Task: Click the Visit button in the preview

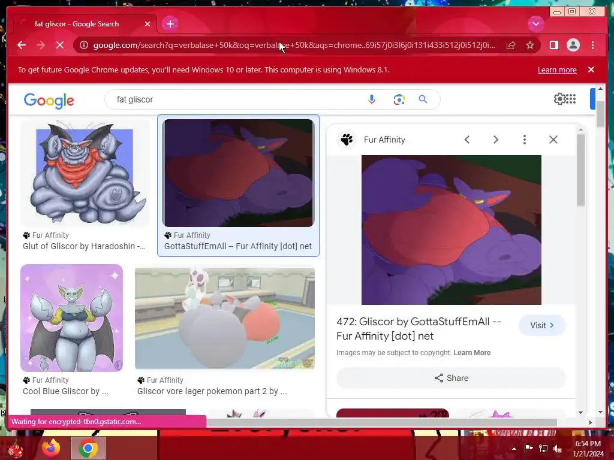Action: [x=542, y=325]
